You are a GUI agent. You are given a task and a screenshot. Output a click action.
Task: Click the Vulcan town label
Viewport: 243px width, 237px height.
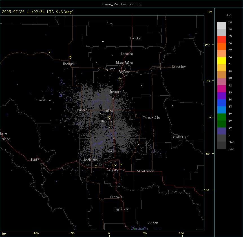[x=153, y=223]
